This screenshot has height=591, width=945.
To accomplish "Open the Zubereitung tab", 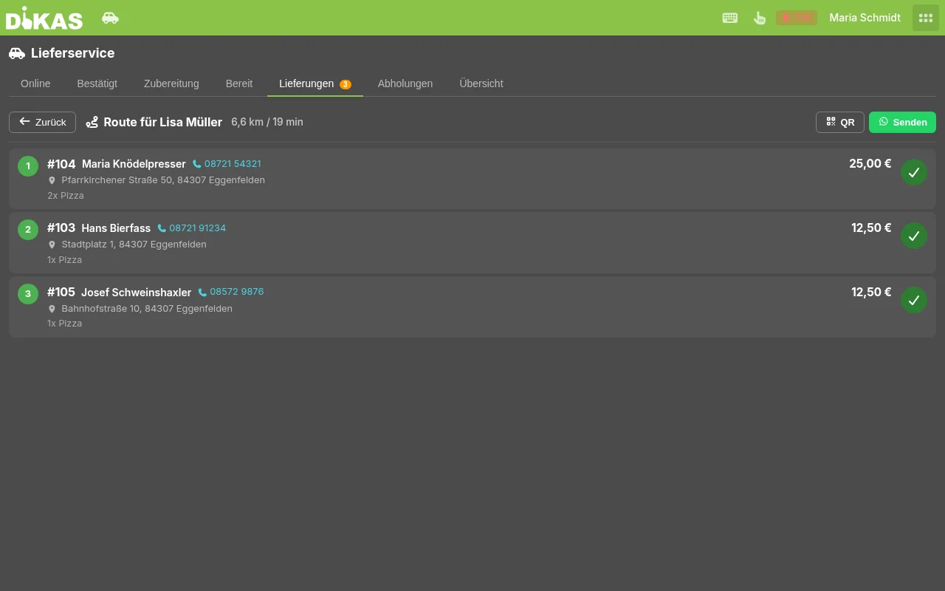I will (x=171, y=83).
